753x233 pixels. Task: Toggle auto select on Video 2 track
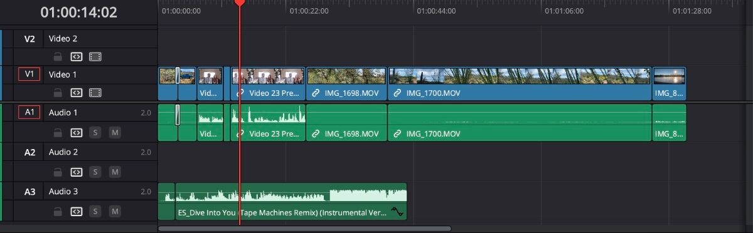(x=76, y=56)
